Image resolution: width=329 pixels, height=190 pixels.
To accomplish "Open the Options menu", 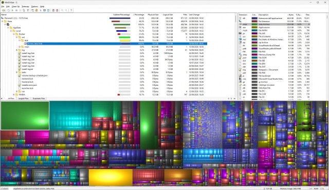I will pyautogui.click(x=34, y=7).
